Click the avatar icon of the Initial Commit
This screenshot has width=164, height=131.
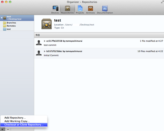click(x=39, y=53)
